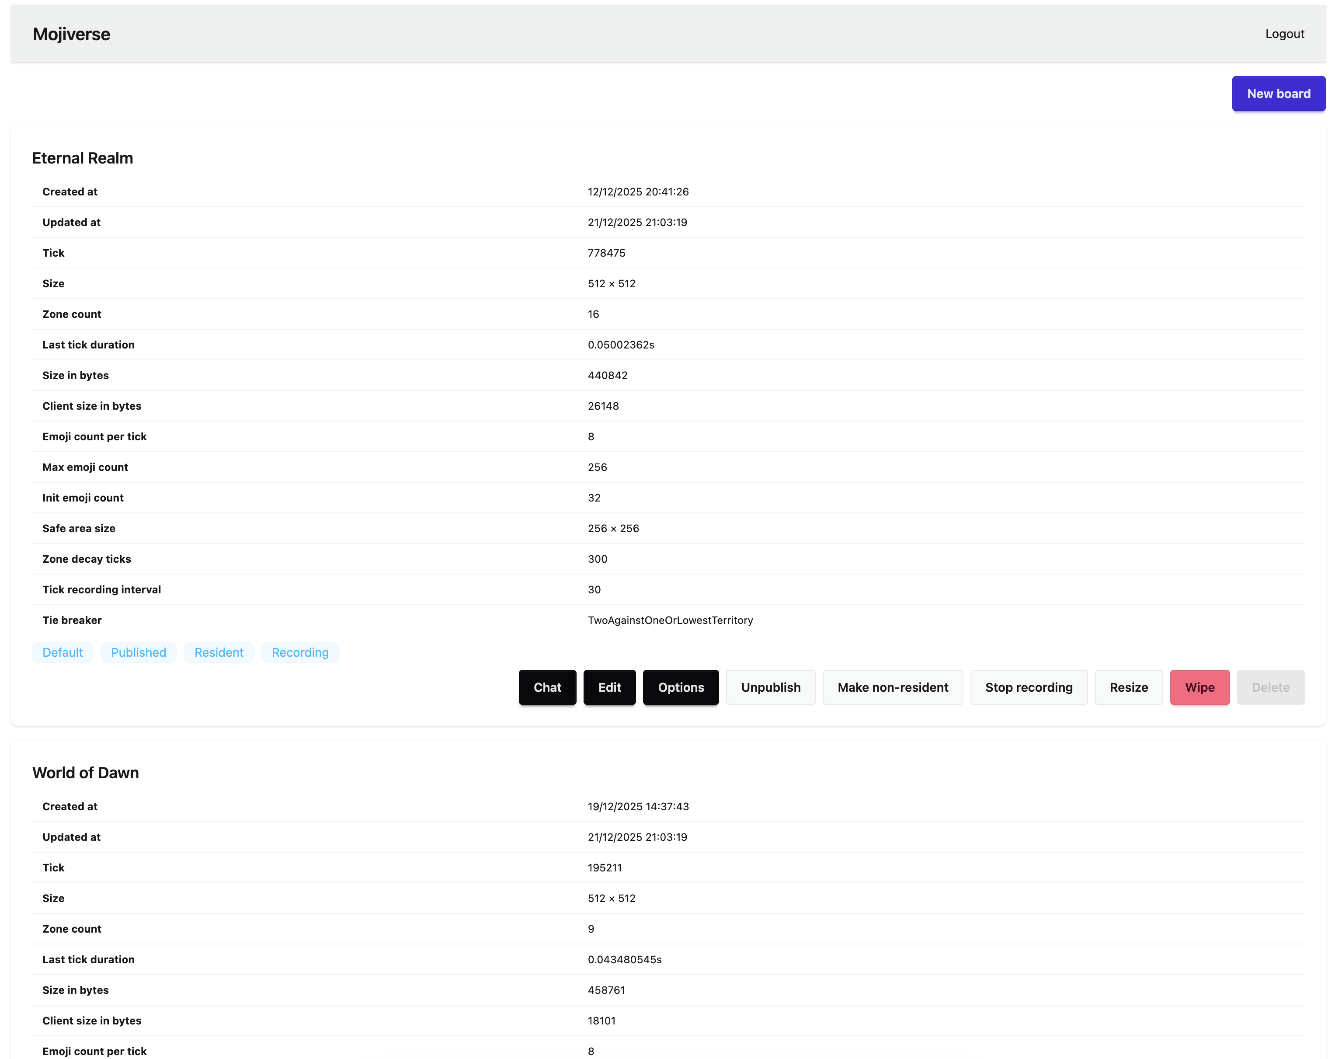The image size is (1342, 1059).
Task: Click the disabled Delete button
Action: click(1269, 687)
